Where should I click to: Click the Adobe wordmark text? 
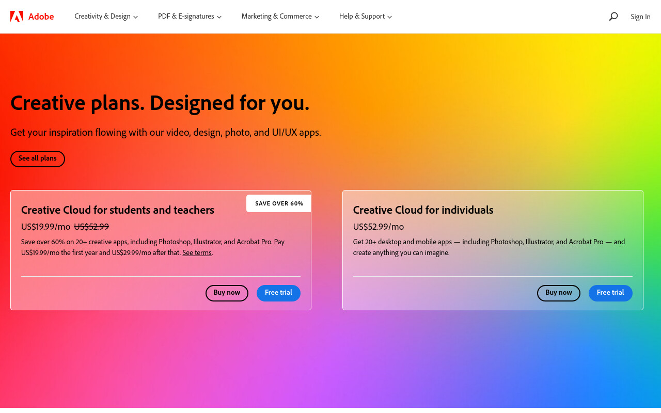coord(41,17)
